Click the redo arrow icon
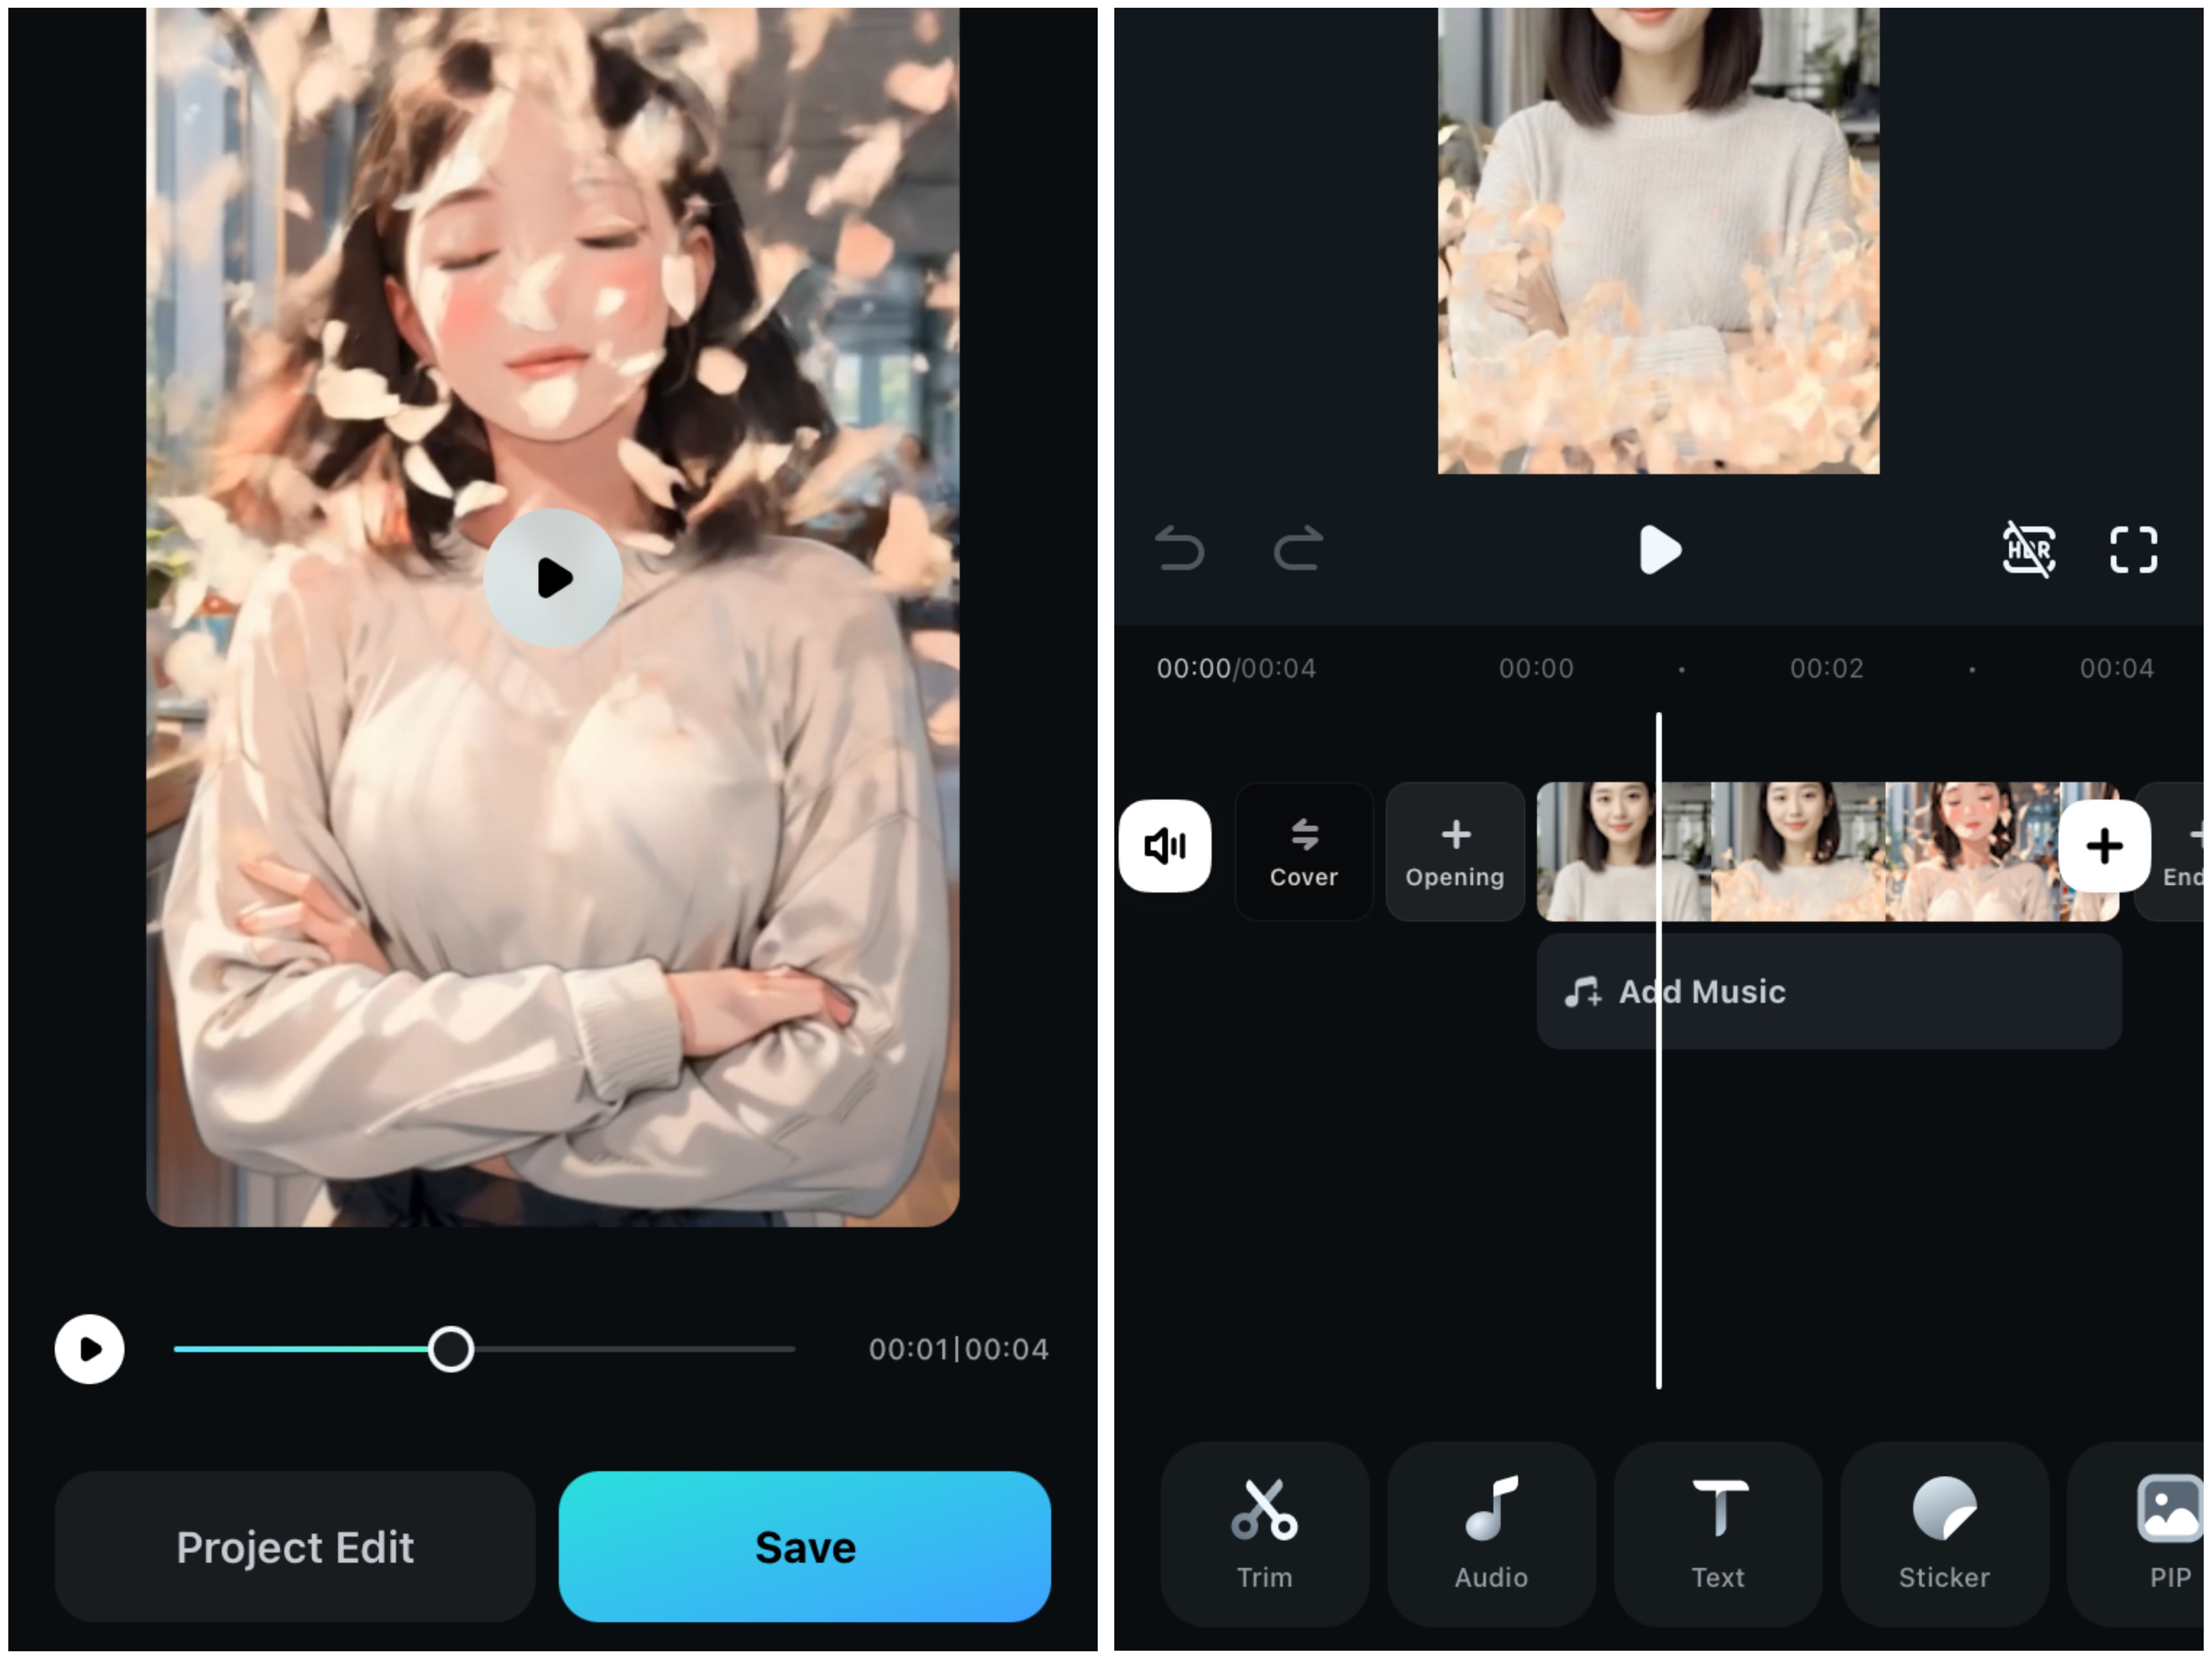Image resolution: width=2212 pixels, height=1659 pixels. pos(1298,549)
